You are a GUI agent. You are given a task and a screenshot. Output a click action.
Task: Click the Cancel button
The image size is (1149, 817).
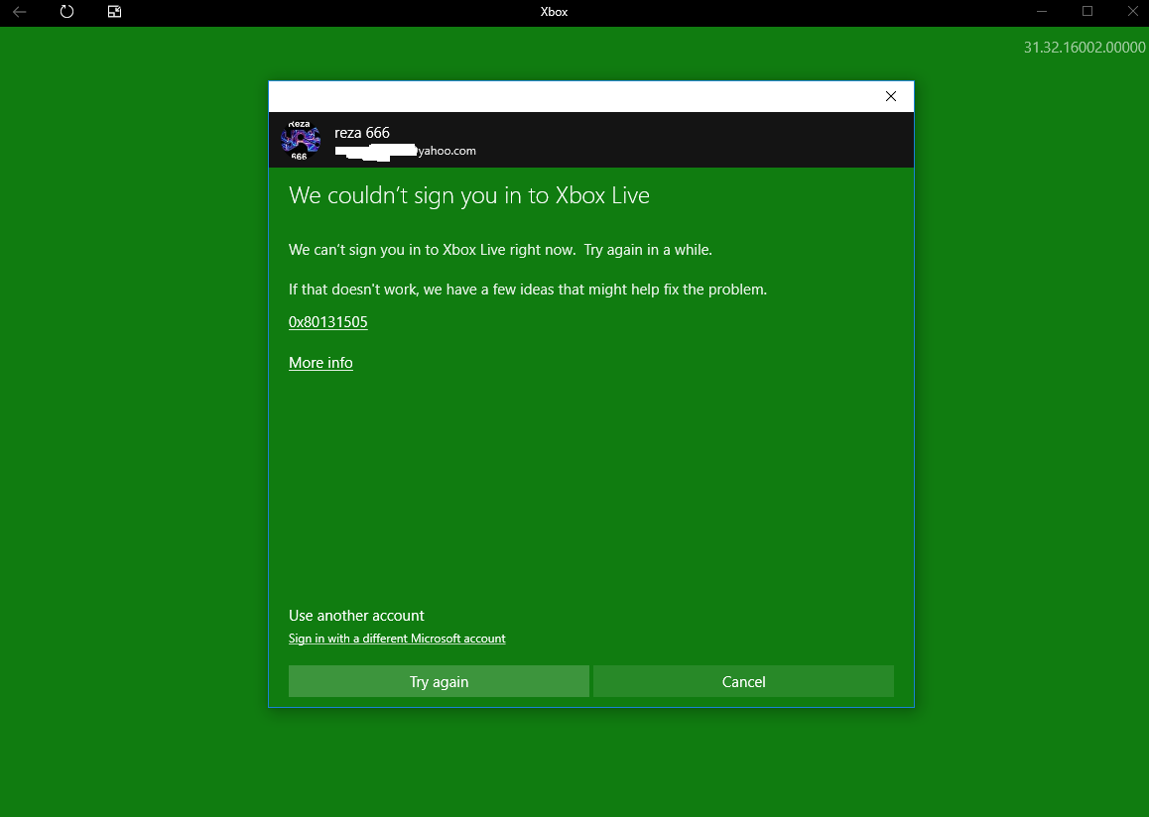pos(743,681)
